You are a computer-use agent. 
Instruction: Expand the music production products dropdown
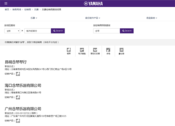[x=93, y=18]
